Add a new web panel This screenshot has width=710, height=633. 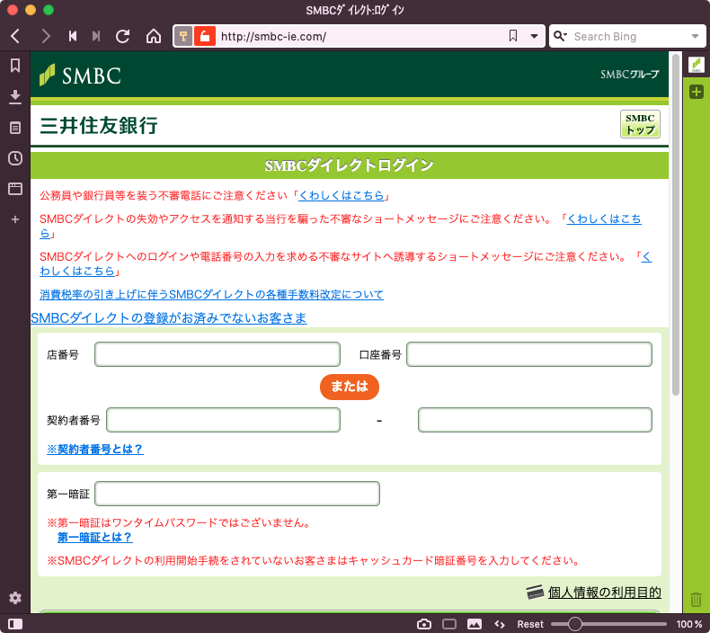tap(15, 219)
